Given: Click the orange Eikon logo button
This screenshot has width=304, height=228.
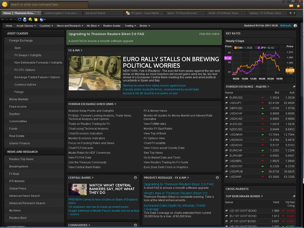Looking at the screenshot, I should (x=4, y=4).
